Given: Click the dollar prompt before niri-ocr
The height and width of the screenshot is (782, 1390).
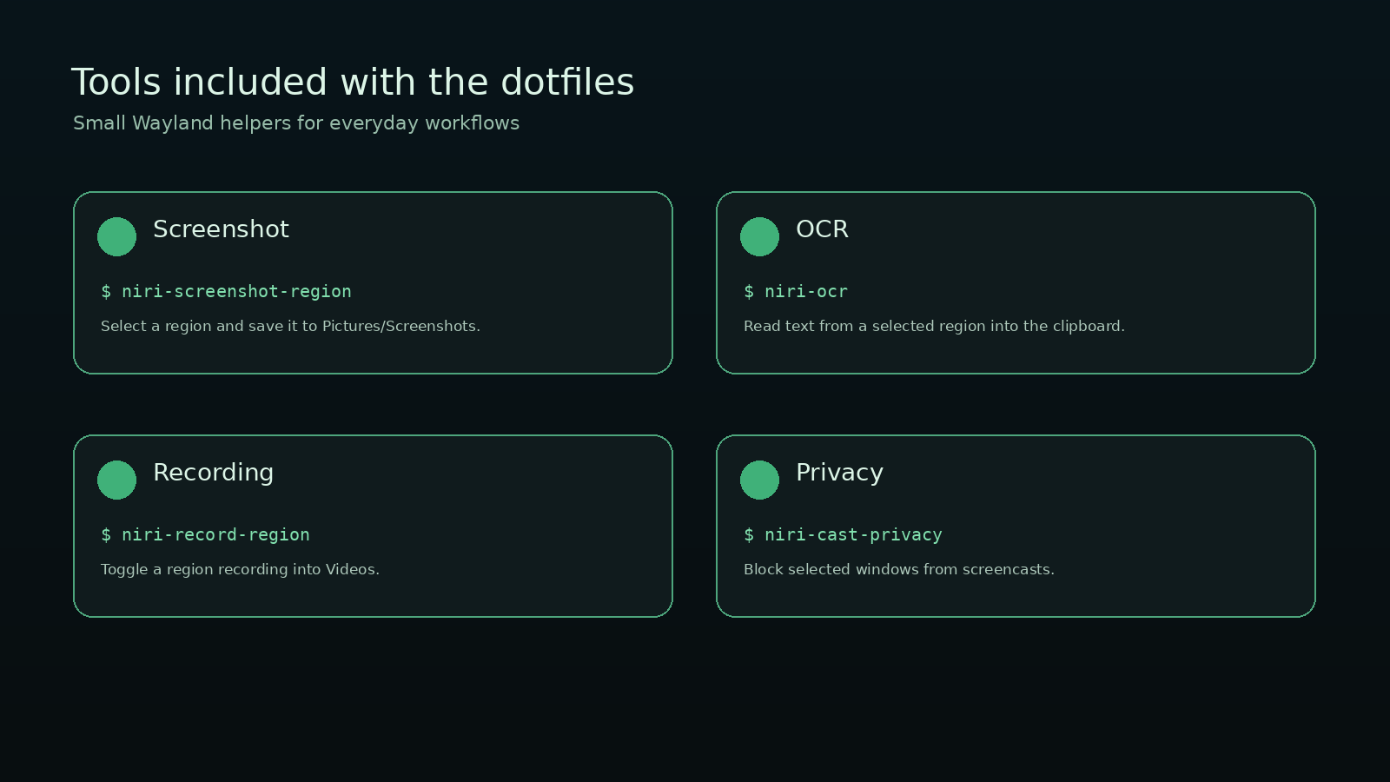Looking at the screenshot, I should pyautogui.click(x=749, y=291).
